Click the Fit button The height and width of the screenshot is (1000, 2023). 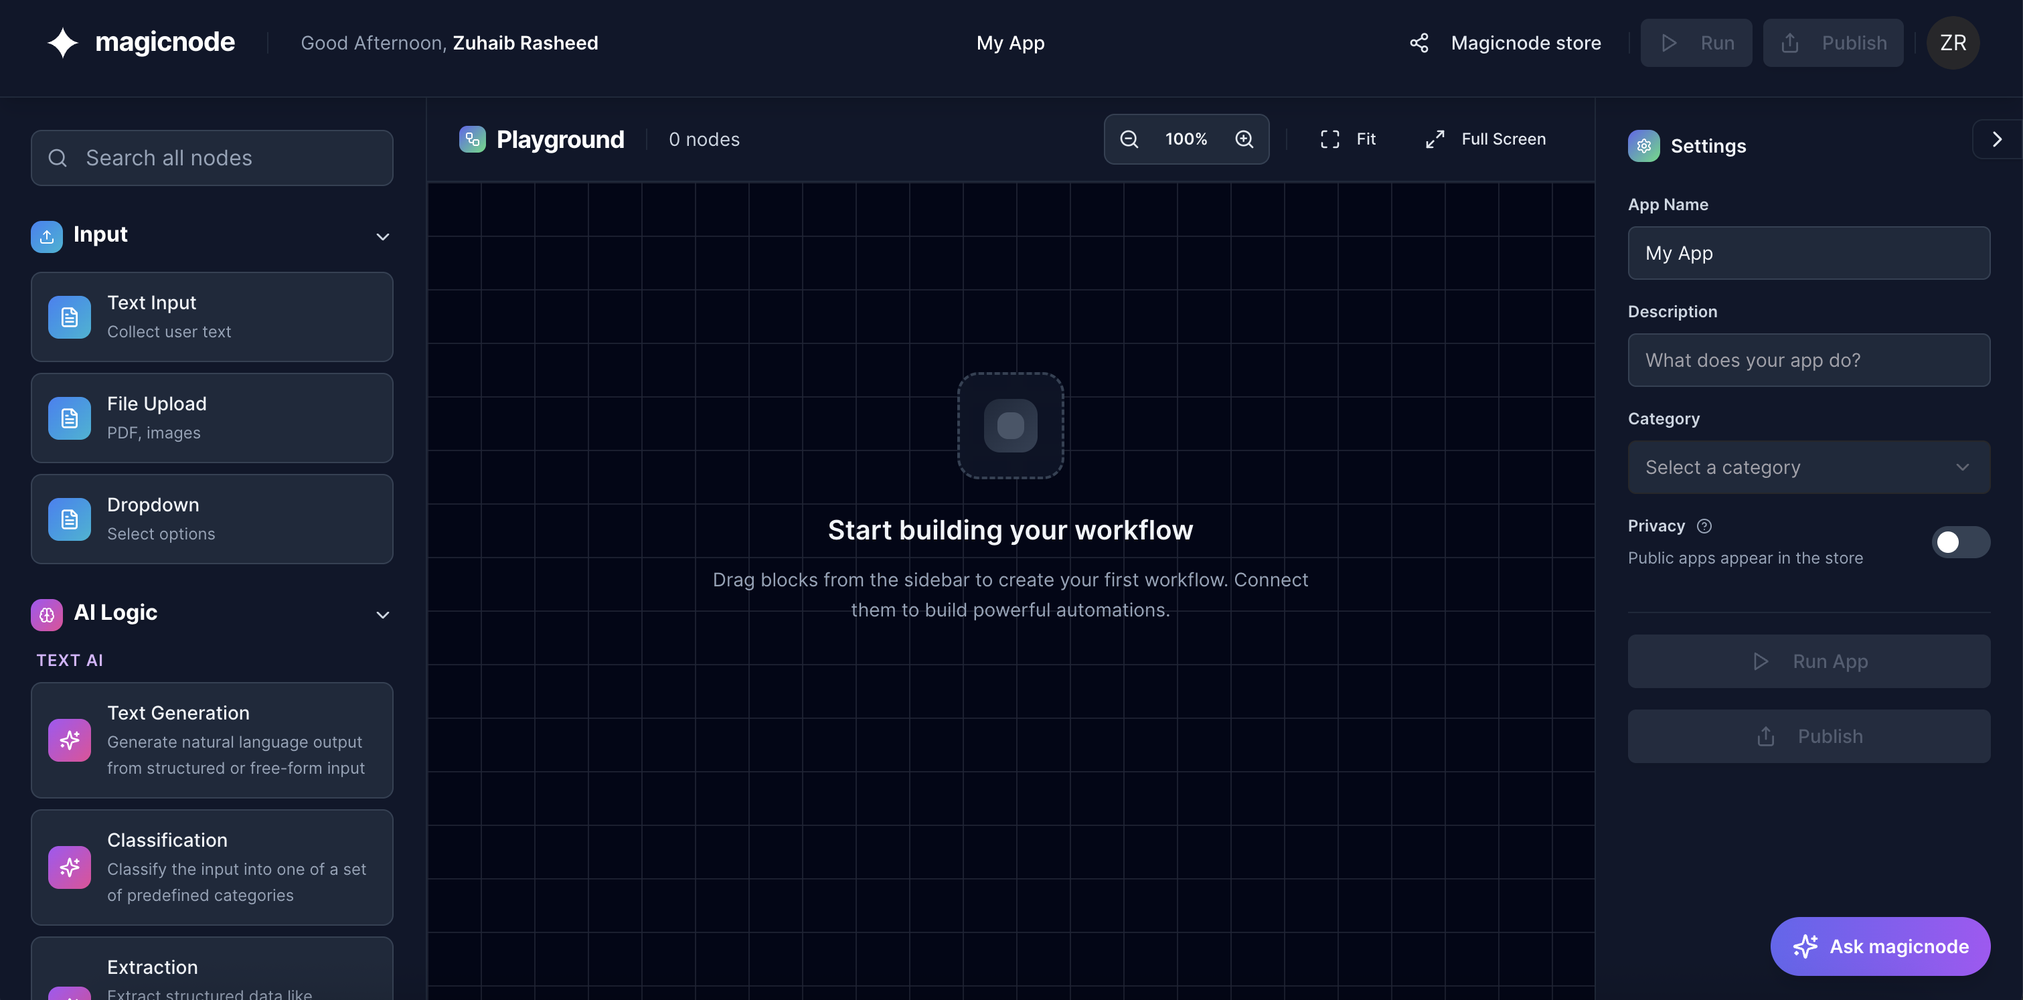tap(1348, 139)
